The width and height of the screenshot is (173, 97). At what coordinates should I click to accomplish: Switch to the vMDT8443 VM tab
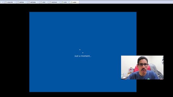[x=55, y=2]
